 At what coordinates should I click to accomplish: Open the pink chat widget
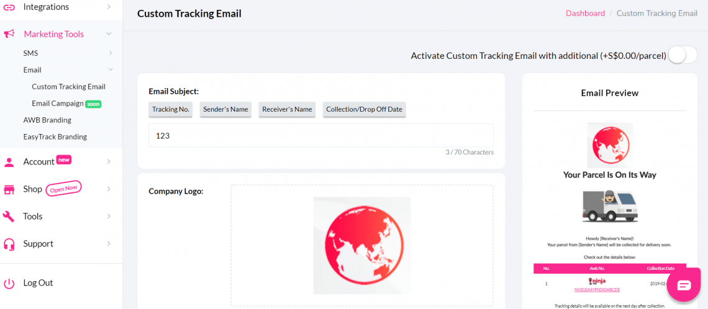click(683, 285)
